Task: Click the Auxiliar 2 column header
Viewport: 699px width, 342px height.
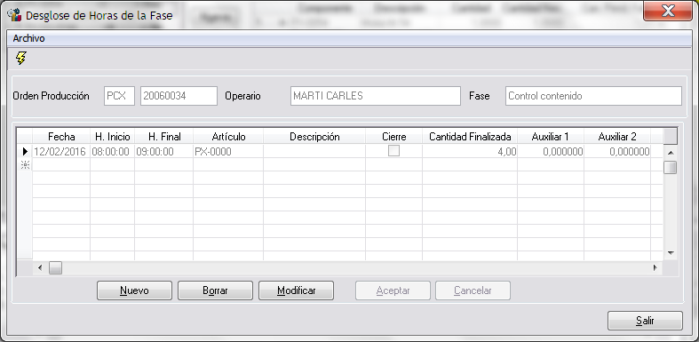Action: coord(617,137)
